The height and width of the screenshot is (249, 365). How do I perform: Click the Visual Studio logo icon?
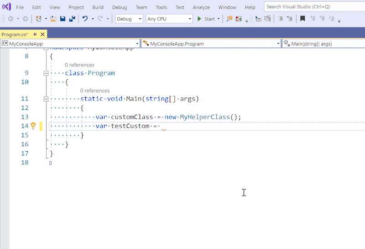(x=6, y=7)
